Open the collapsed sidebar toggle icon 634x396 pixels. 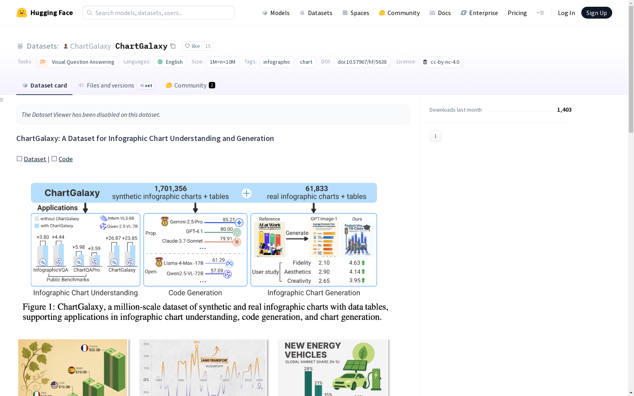pyautogui.click(x=2, y=100)
